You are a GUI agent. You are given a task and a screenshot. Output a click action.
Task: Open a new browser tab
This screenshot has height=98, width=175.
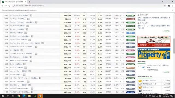pos(30,2)
